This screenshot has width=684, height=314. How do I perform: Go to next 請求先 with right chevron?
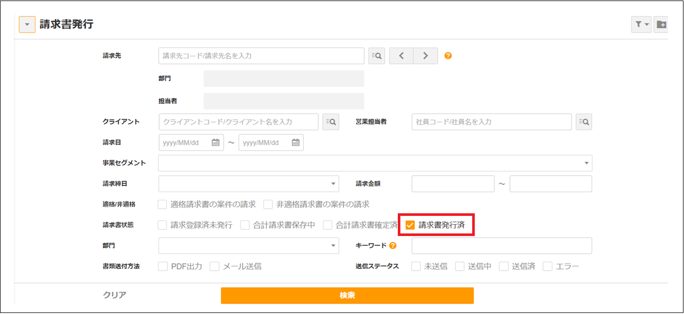426,56
